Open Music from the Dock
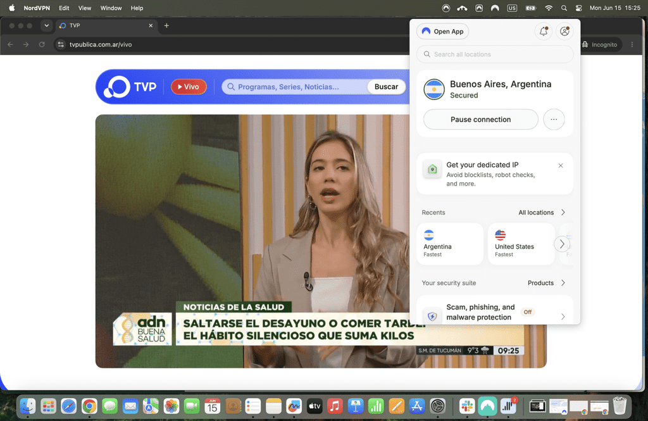 [x=335, y=406]
